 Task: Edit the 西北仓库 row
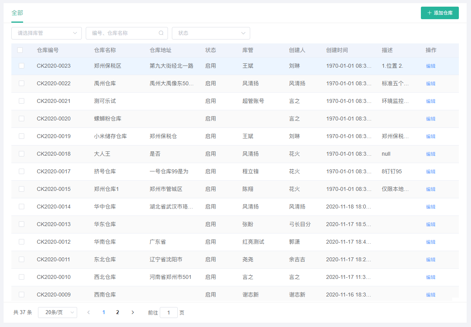pos(431,277)
